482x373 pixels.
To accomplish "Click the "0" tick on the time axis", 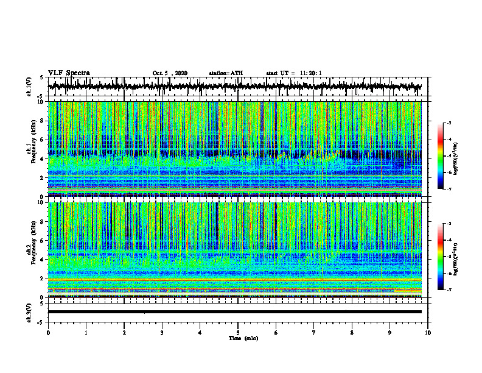I will [48, 333].
